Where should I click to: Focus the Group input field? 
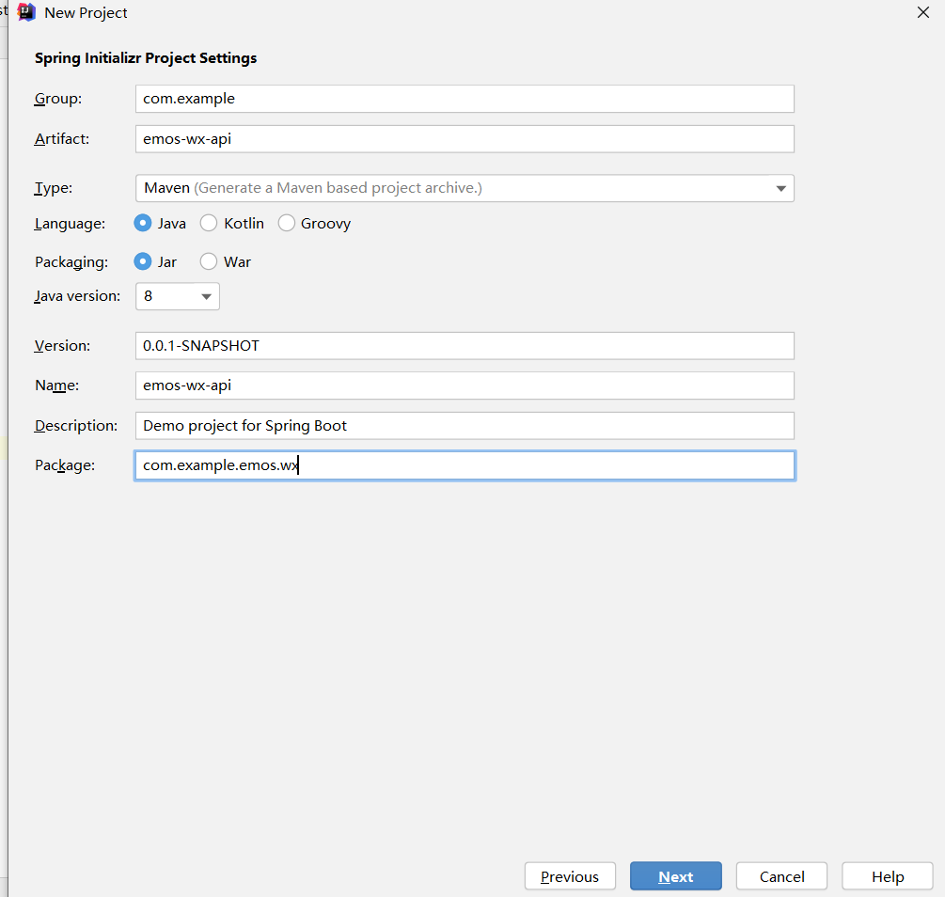(465, 99)
